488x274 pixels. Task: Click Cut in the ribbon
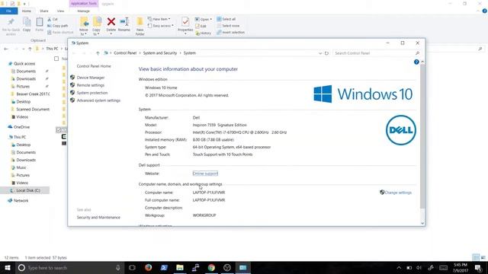(x=53, y=19)
